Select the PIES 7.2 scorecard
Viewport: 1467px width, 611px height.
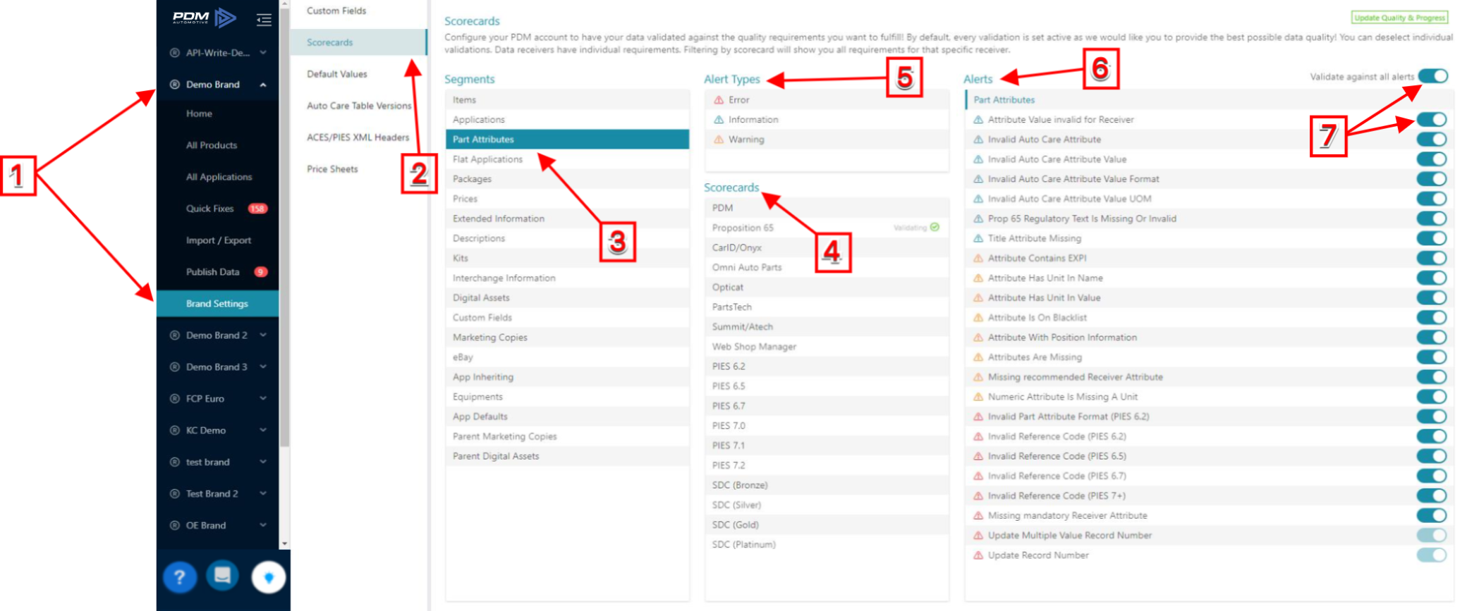click(x=827, y=465)
